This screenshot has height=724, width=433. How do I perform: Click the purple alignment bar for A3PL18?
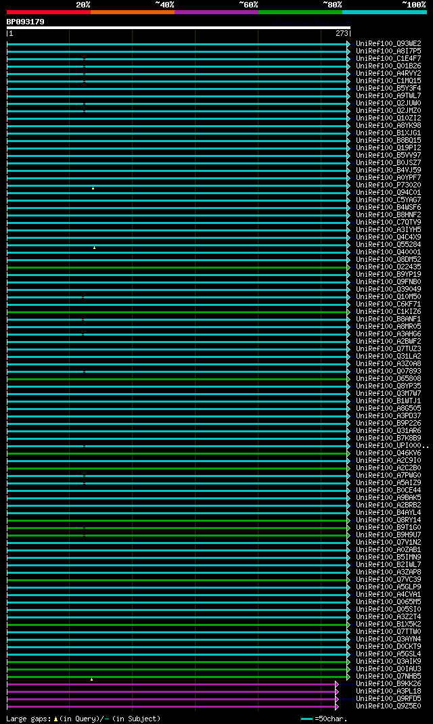pyautogui.click(x=172, y=692)
